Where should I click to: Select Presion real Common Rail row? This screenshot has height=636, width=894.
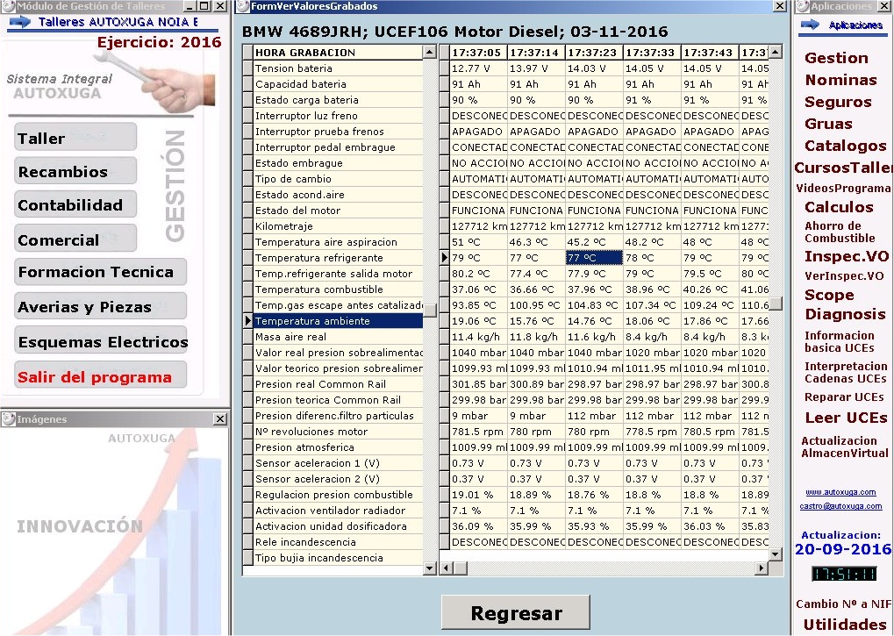point(338,384)
